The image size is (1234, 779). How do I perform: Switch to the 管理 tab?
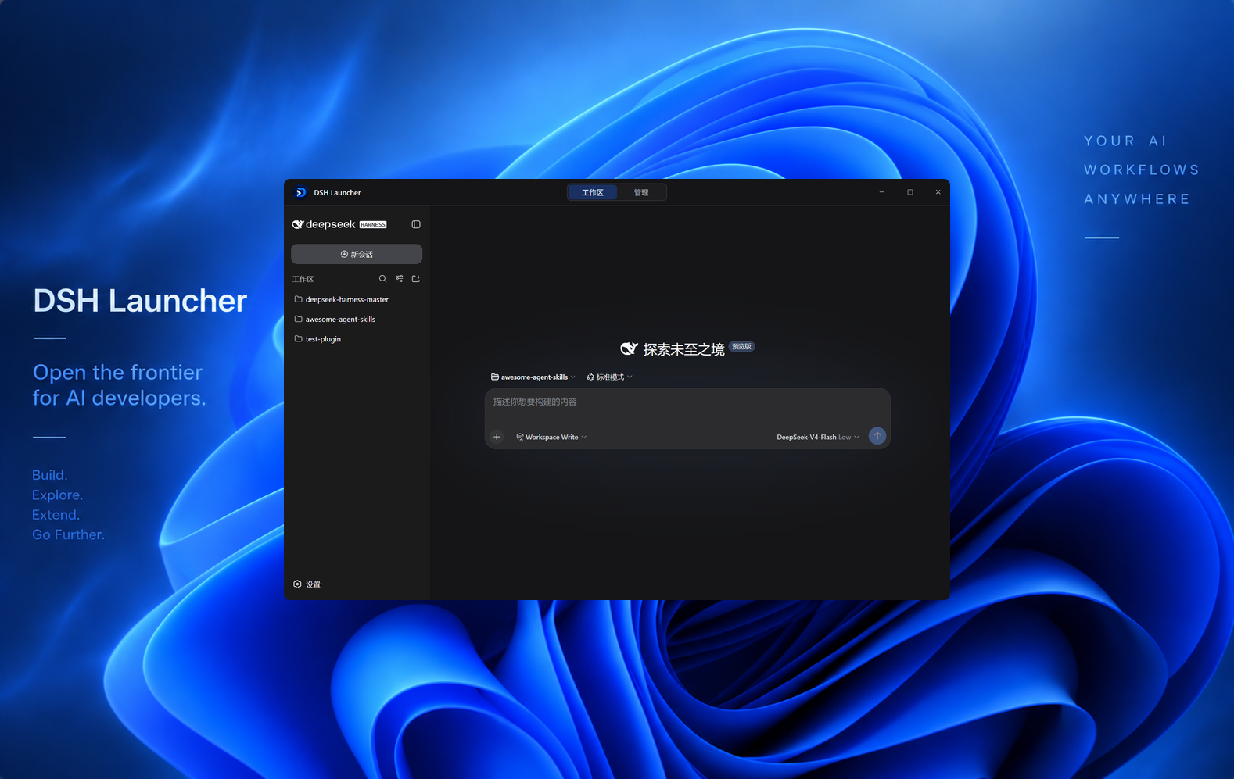pyautogui.click(x=641, y=192)
